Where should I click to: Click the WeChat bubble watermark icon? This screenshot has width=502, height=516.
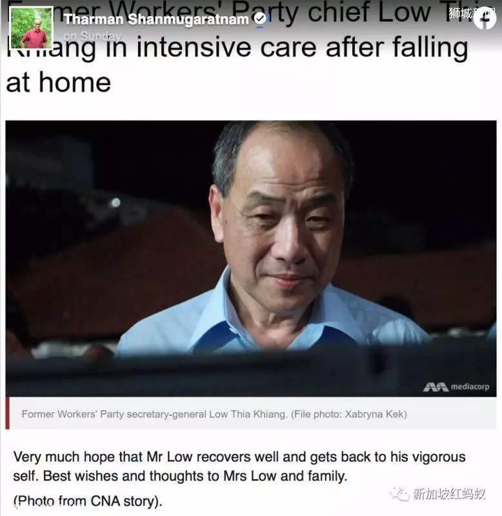pos(399,493)
